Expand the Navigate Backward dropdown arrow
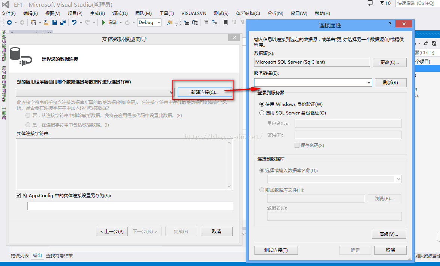Screen dimensions: 440x266 click(16, 22)
